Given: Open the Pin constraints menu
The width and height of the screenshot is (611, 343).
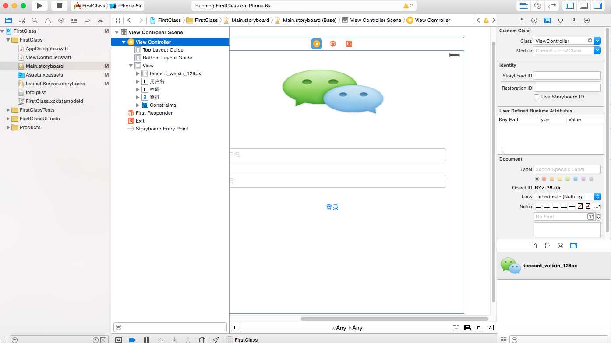Looking at the screenshot, I should [x=479, y=328].
